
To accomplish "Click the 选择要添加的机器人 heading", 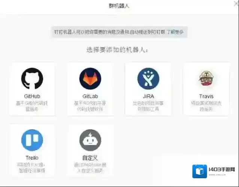I will tap(117, 50).
